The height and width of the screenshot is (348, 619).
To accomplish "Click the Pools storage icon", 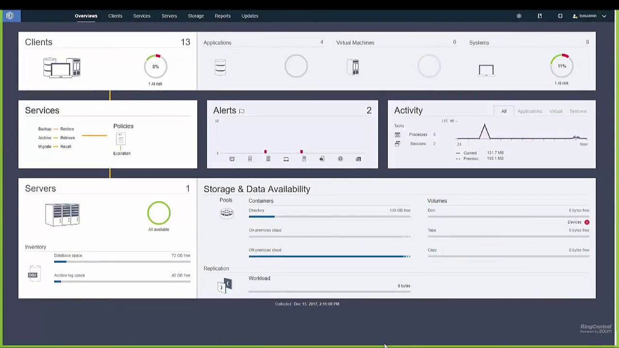I will tap(226, 213).
